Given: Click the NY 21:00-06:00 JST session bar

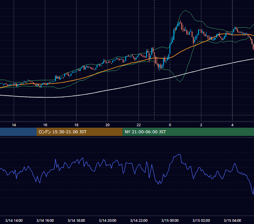Looking at the screenshot, I should (188, 132).
